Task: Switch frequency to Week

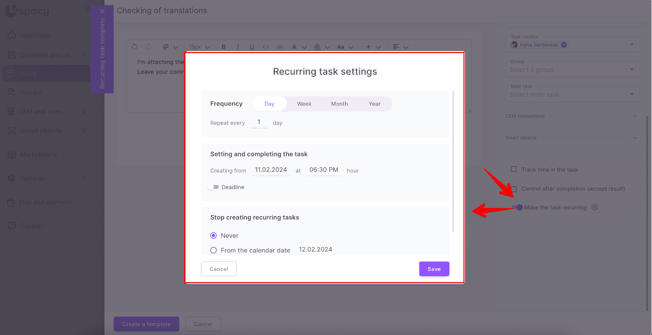Action: pyautogui.click(x=304, y=104)
